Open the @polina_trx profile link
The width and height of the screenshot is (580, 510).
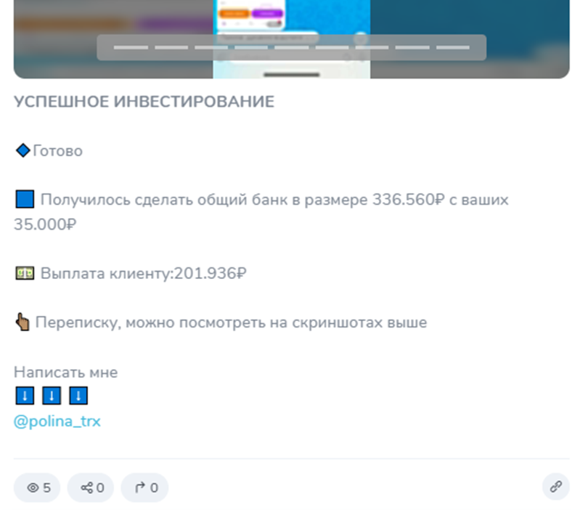(57, 421)
